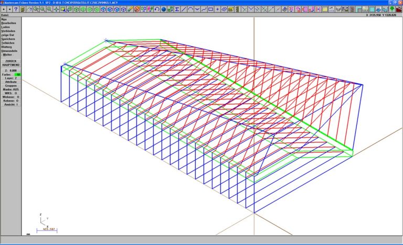
Task: Open the Bearbeiten menu entry
Action: (x=9, y=23)
